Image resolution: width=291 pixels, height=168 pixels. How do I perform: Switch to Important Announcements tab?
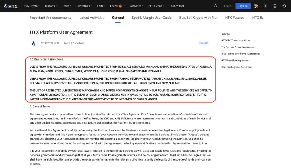50,18
